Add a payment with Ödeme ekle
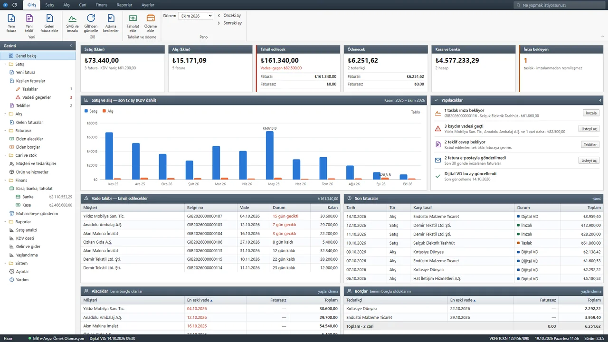 pyautogui.click(x=150, y=23)
